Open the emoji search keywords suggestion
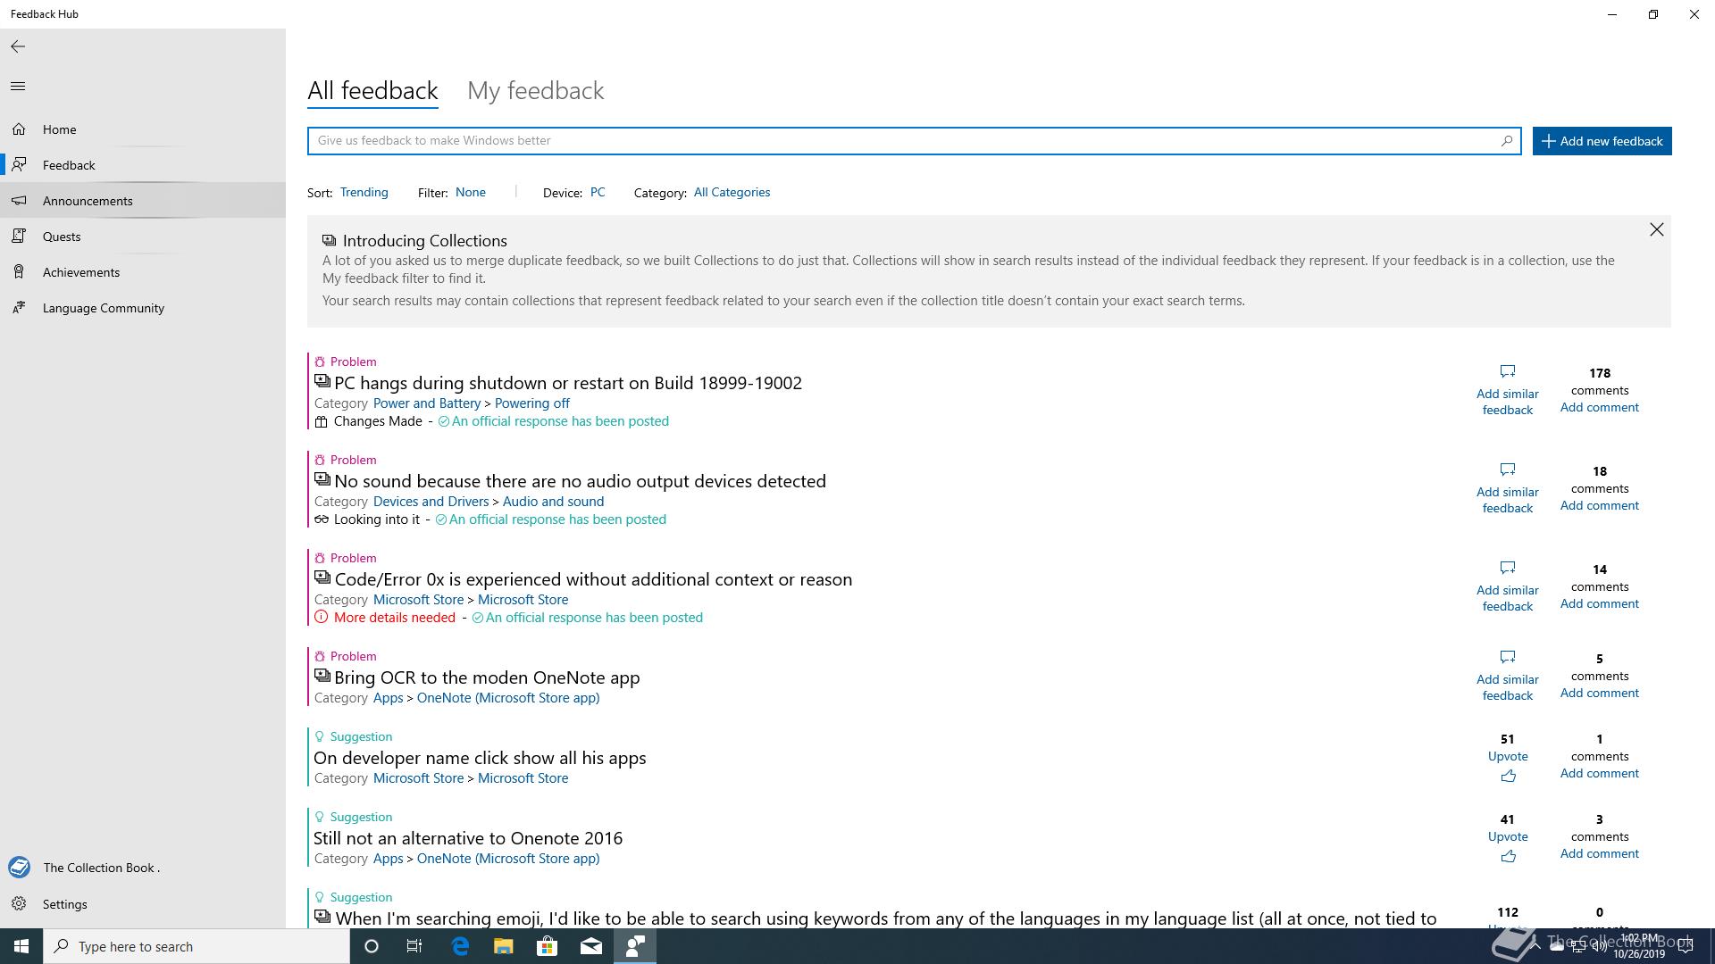 point(885,918)
